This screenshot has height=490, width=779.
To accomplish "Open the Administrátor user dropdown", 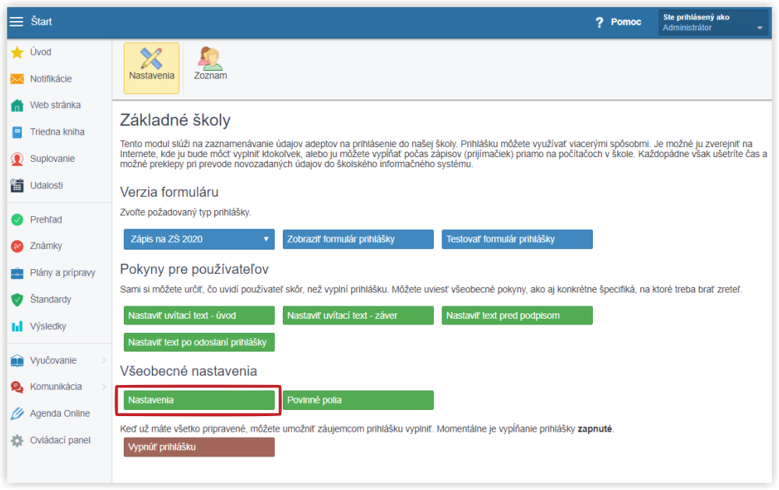I will tap(760, 29).
